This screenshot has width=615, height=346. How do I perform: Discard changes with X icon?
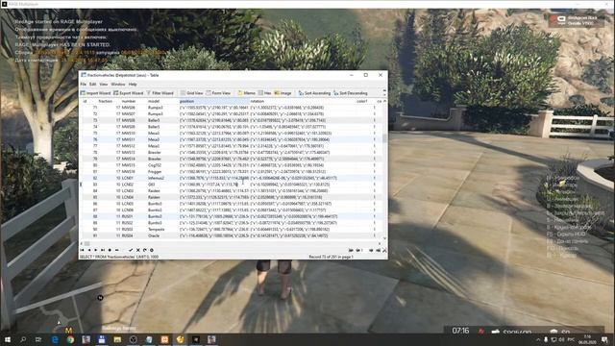[138, 250]
